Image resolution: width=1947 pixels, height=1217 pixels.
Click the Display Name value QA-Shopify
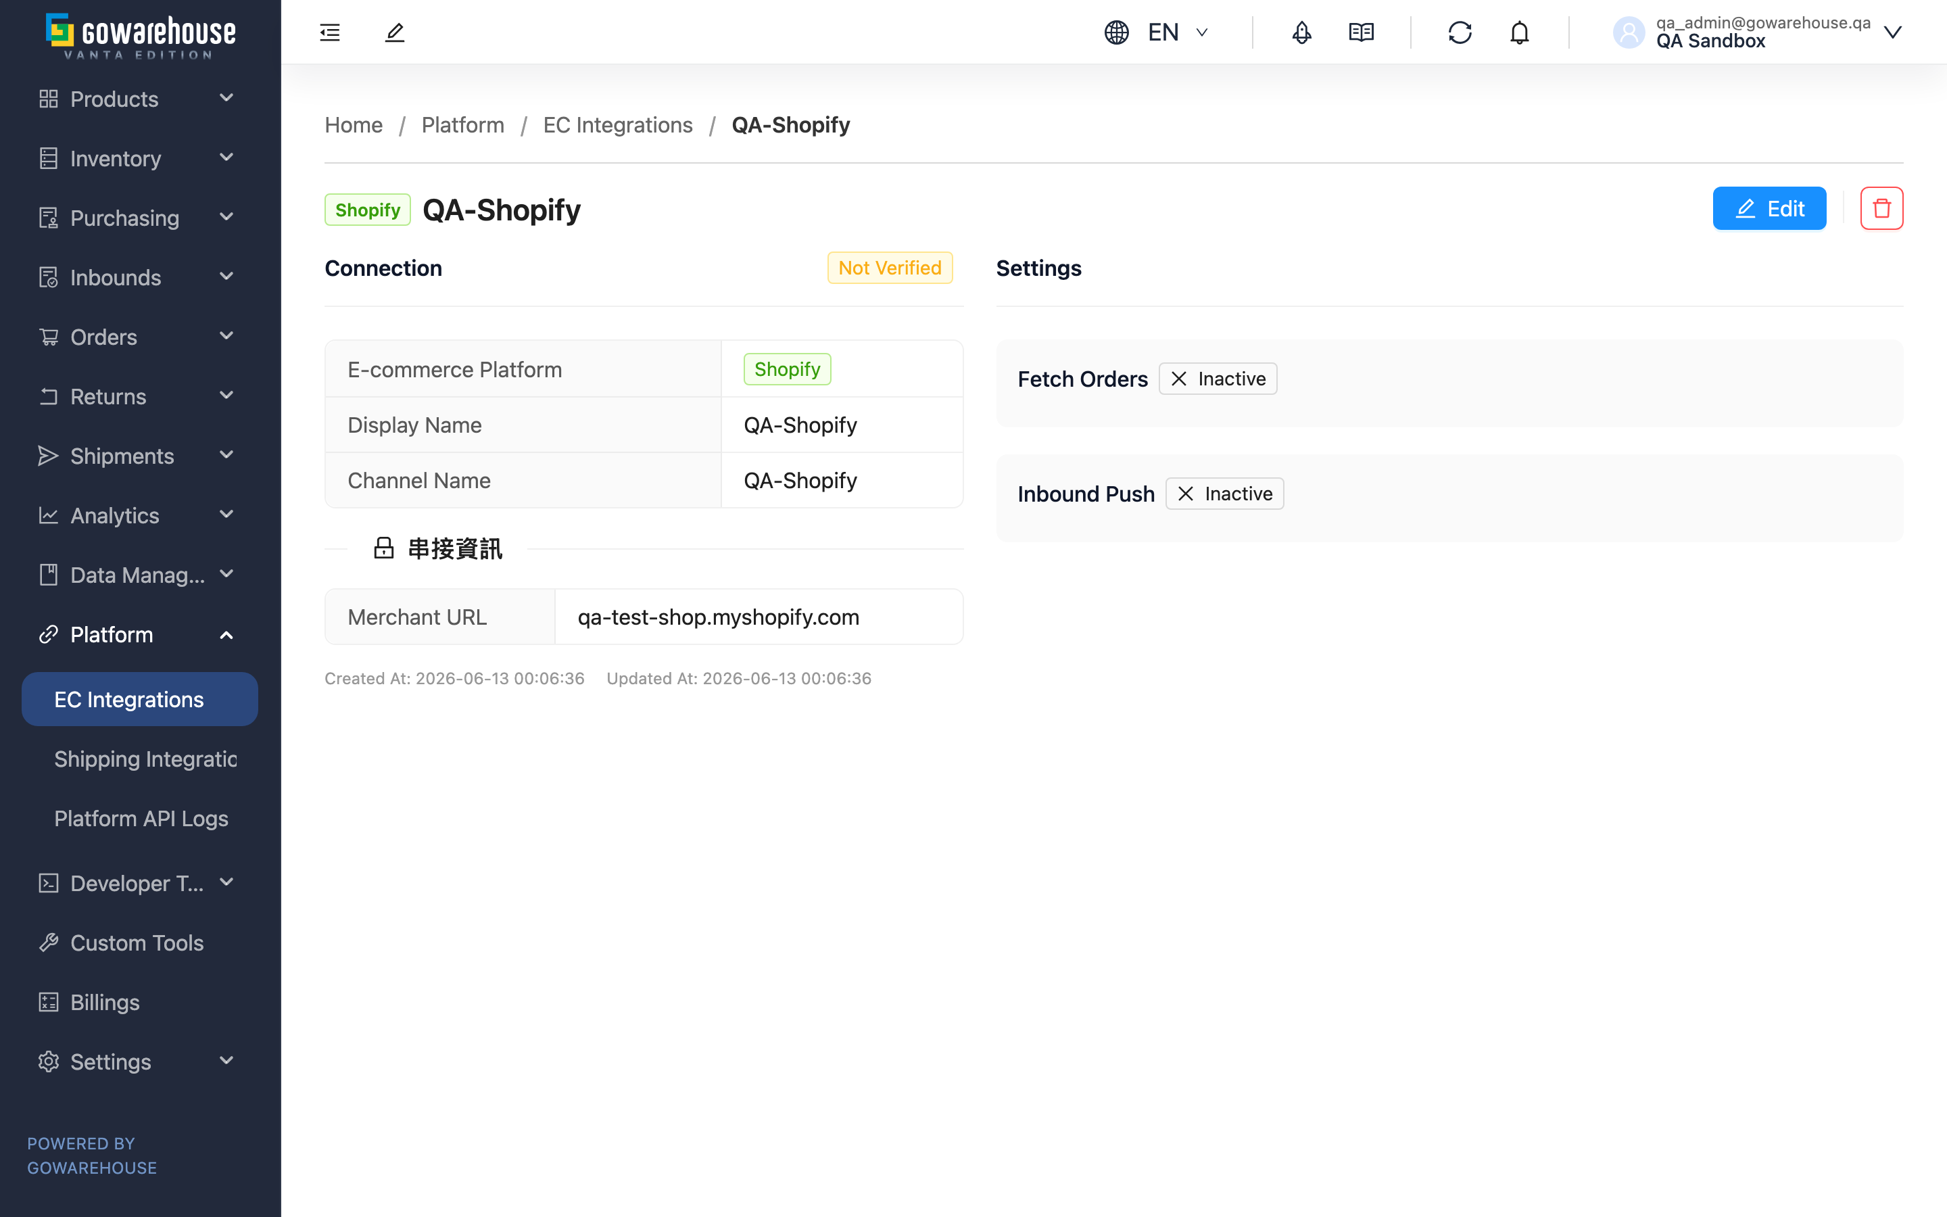(800, 425)
